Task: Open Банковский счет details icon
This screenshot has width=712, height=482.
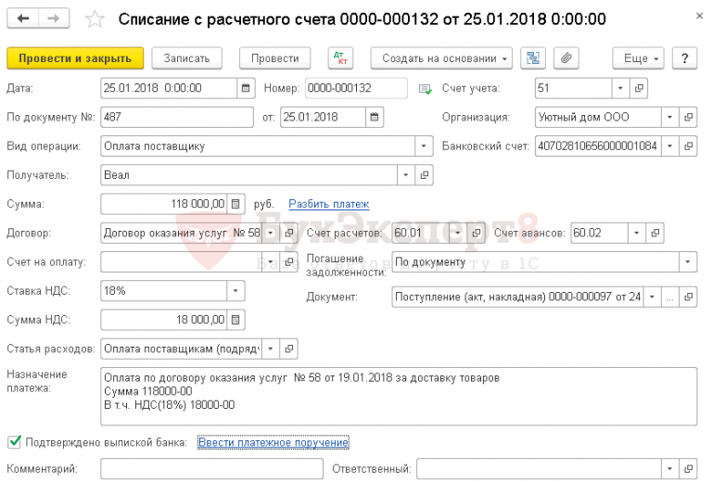Action: [x=688, y=146]
